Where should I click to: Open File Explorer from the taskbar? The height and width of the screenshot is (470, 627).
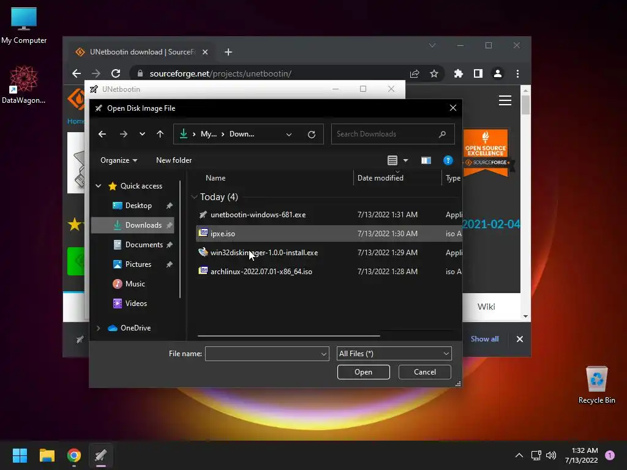tap(47, 455)
